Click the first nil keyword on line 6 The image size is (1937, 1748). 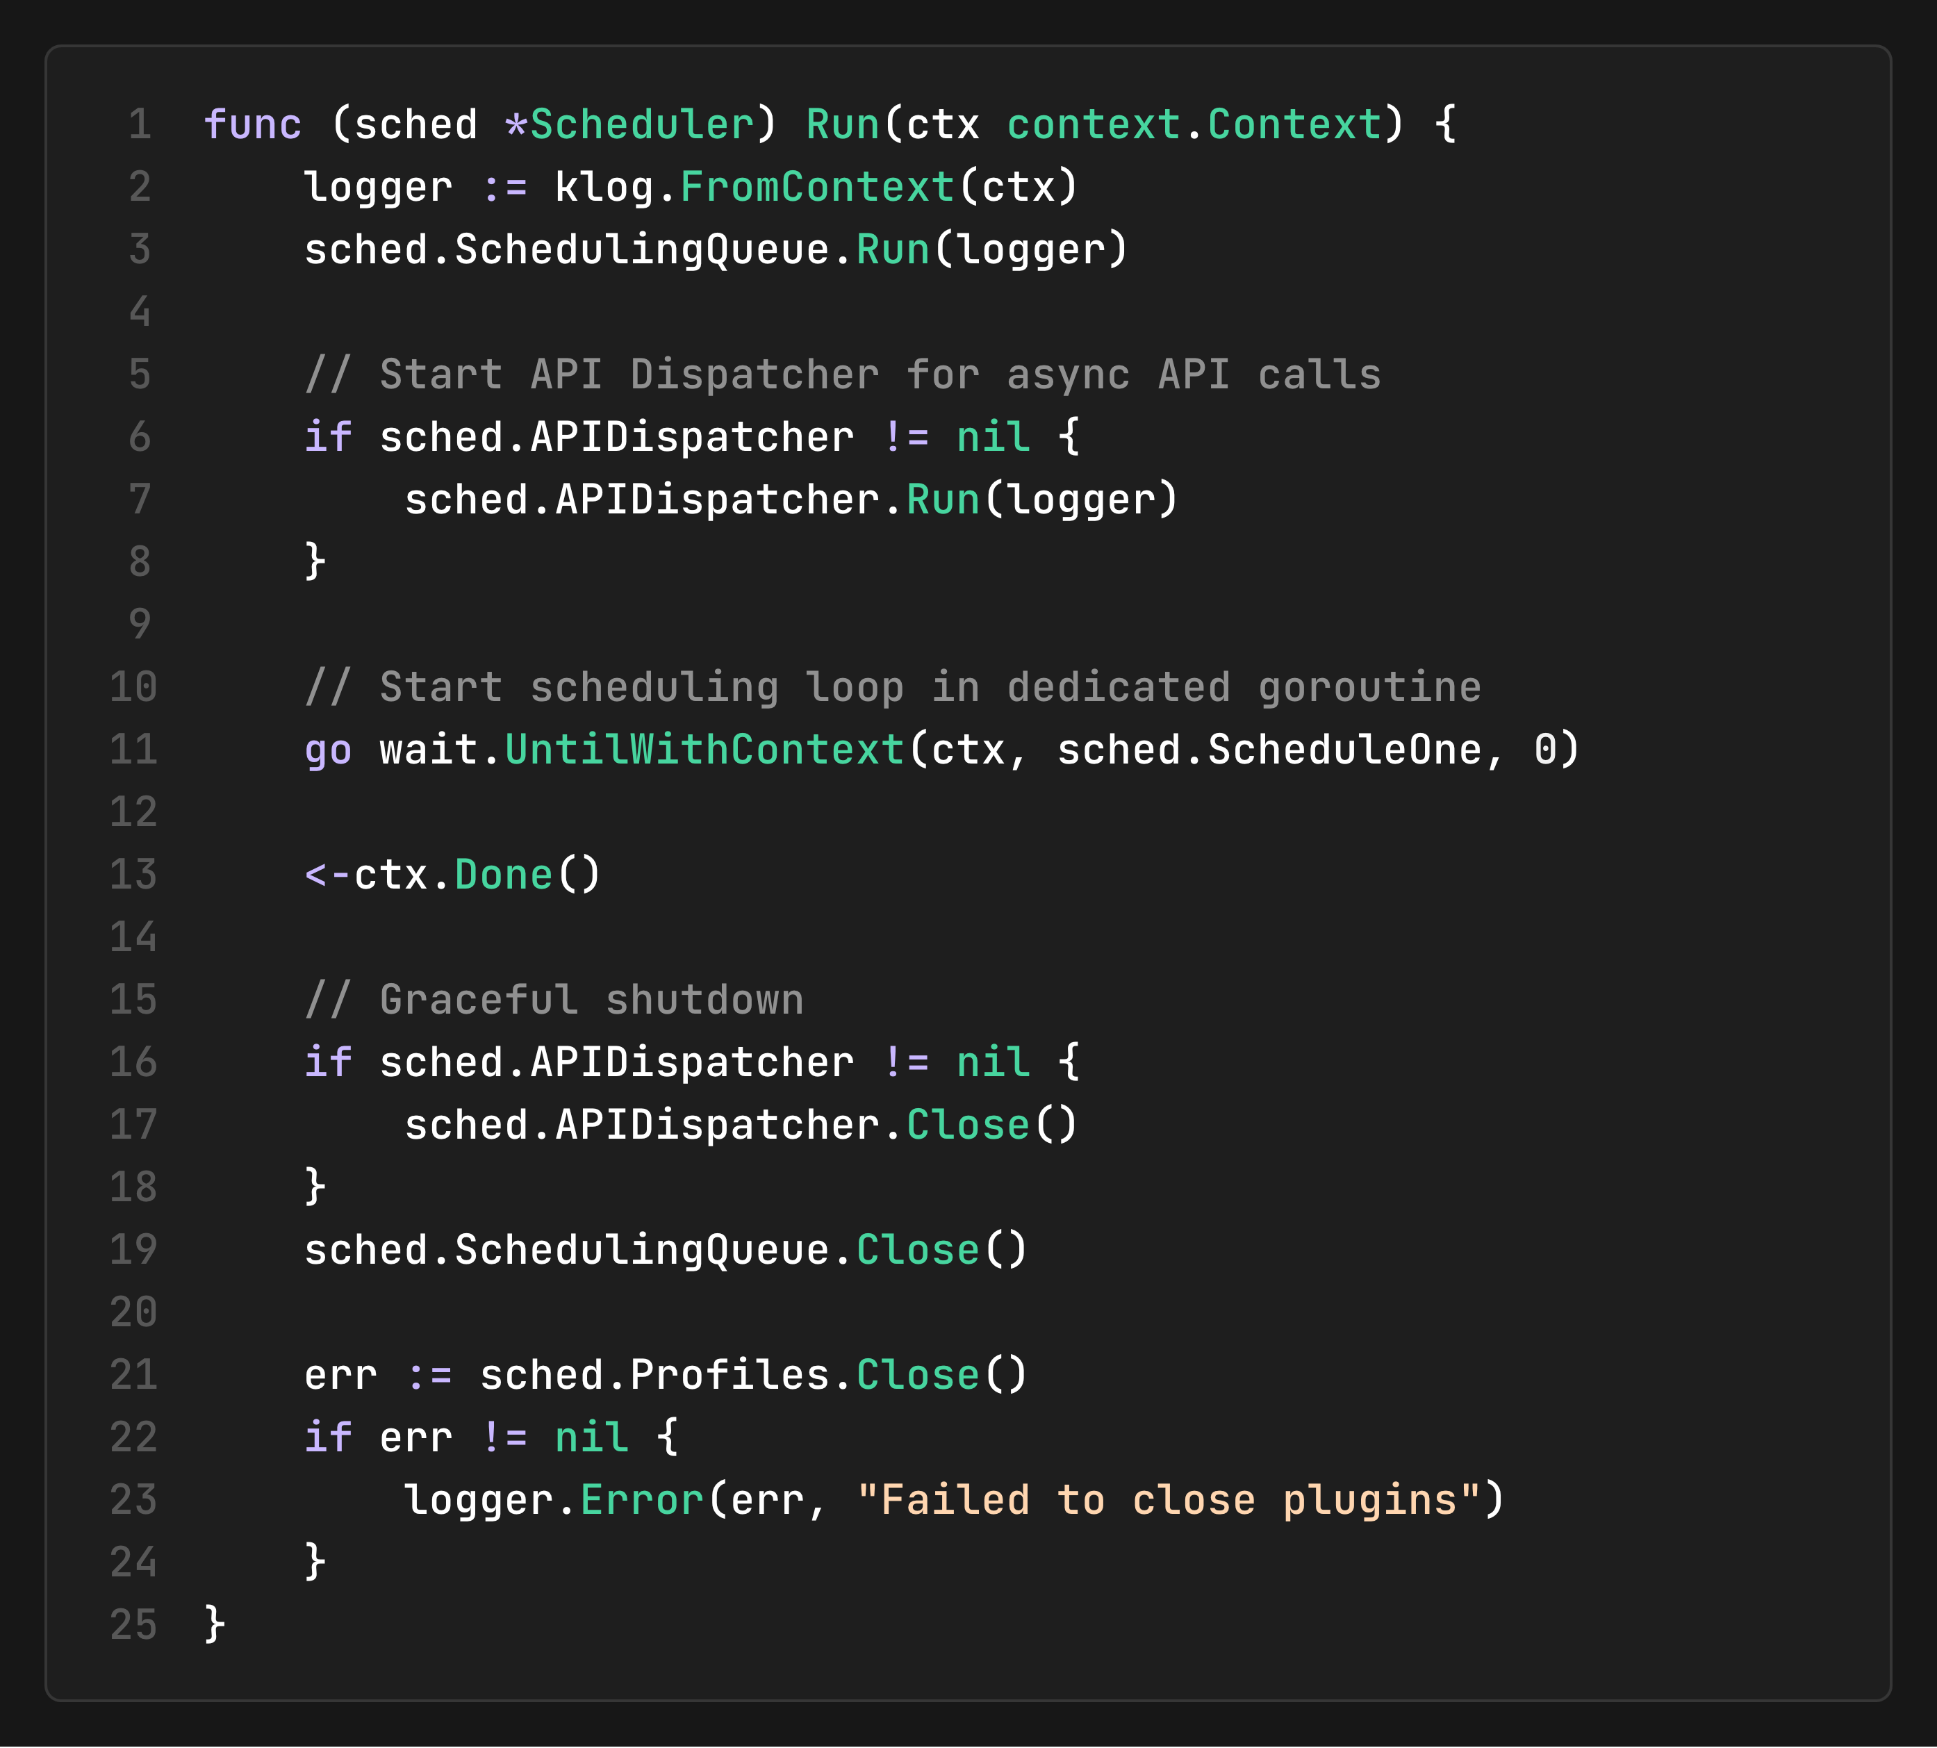(993, 437)
